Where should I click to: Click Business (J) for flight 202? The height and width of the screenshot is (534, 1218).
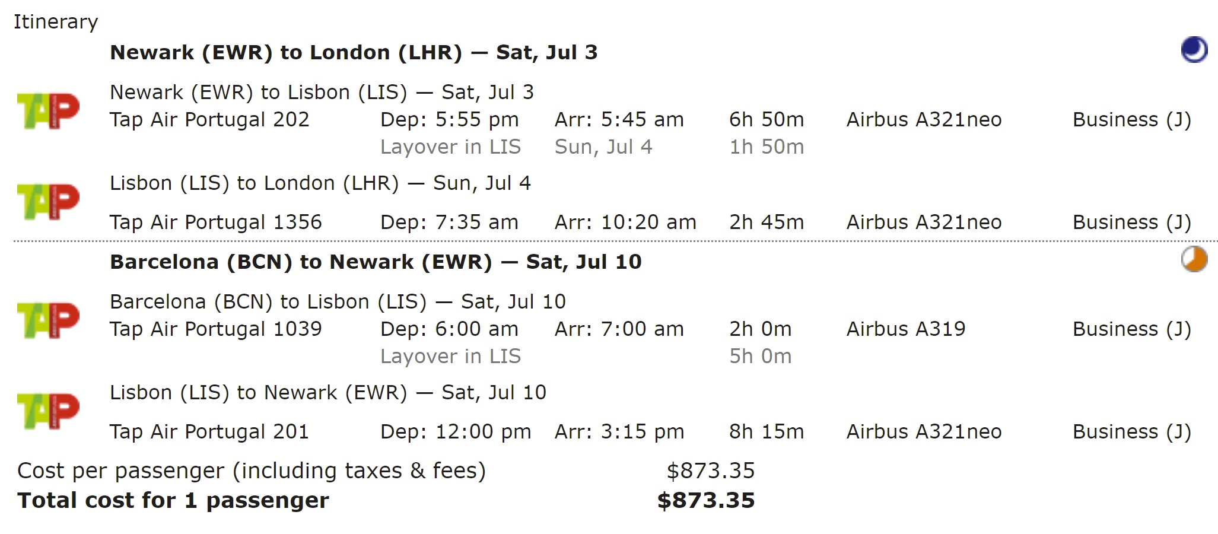1132,120
